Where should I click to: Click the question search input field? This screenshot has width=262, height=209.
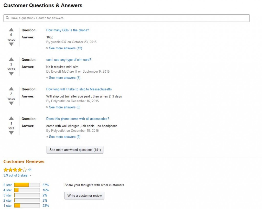coord(102,18)
